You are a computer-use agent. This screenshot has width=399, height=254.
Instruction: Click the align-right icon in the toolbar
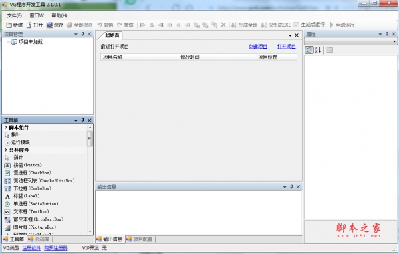[160, 25]
